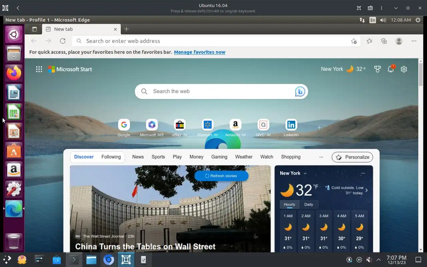Open the Microsoft Start app launcher grid
Image resolution: width=427 pixels, height=267 pixels.
(39, 69)
